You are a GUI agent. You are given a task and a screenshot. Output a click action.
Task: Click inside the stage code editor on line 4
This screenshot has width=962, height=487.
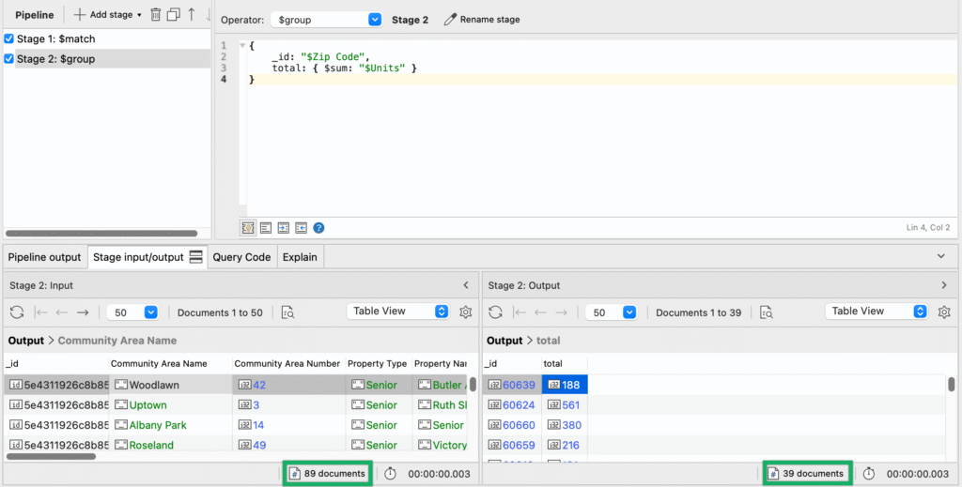click(601, 79)
